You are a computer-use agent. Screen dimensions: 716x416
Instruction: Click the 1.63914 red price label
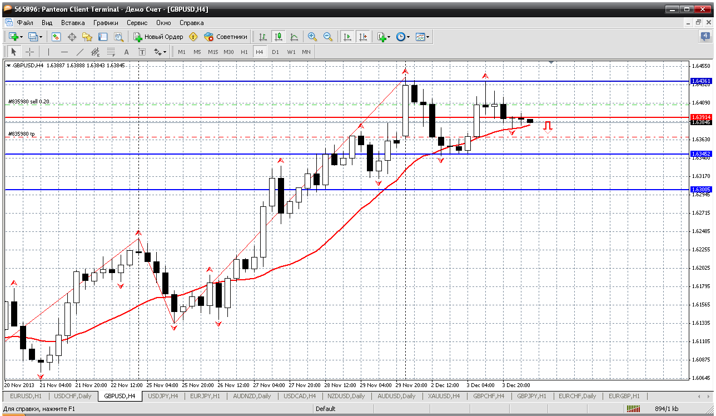(x=701, y=117)
